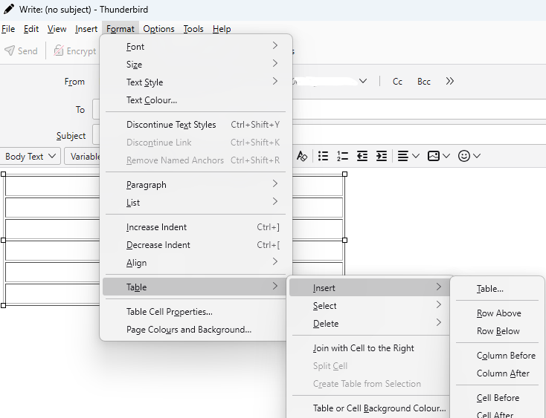Apply bulleted list formatting
This screenshot has width=546, height=418.
click(323, 156)
